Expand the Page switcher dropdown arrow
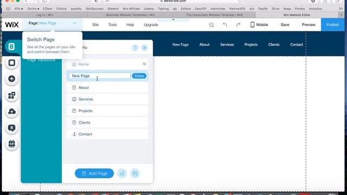This screenshot has height=195, width=347. 75,23
